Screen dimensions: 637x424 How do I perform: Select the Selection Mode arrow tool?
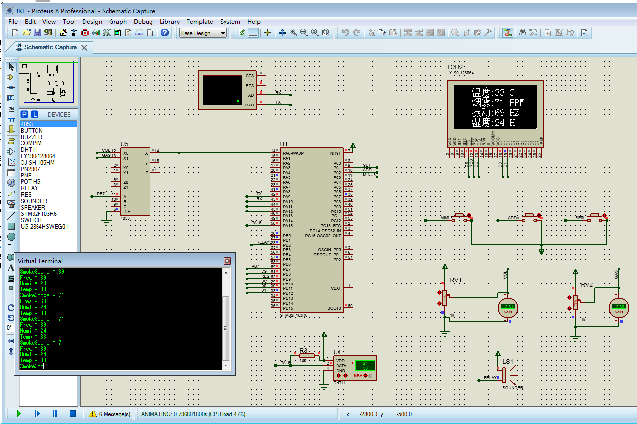11,67
